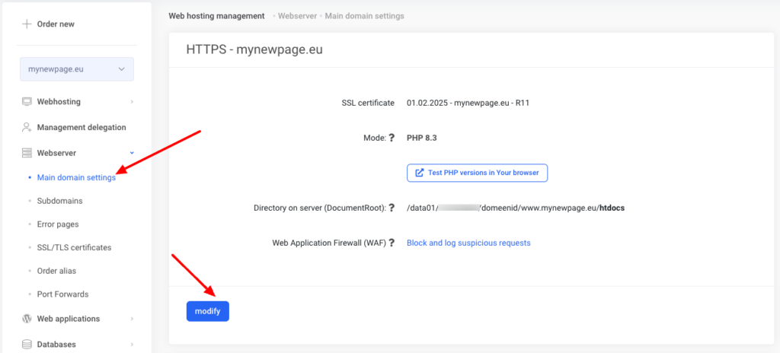Click the Databases cylinder icon
780x353 pixels.
point(27,344)
